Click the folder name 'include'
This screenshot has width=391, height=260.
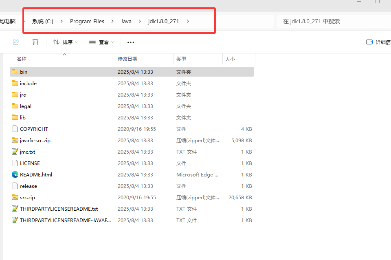coord(28,84)
